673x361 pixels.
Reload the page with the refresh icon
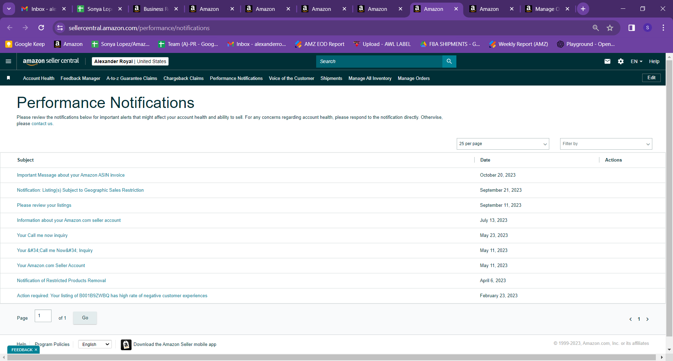tap(41, 28)
